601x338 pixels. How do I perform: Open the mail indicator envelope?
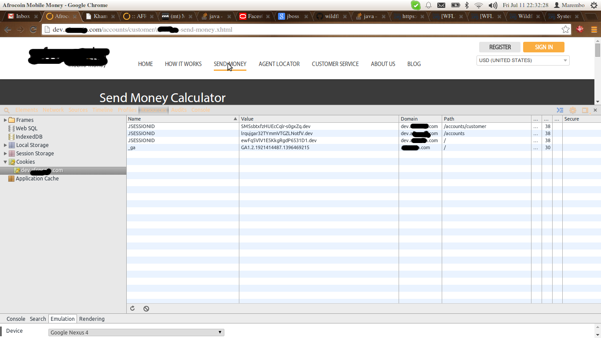(x=441, y=5)
